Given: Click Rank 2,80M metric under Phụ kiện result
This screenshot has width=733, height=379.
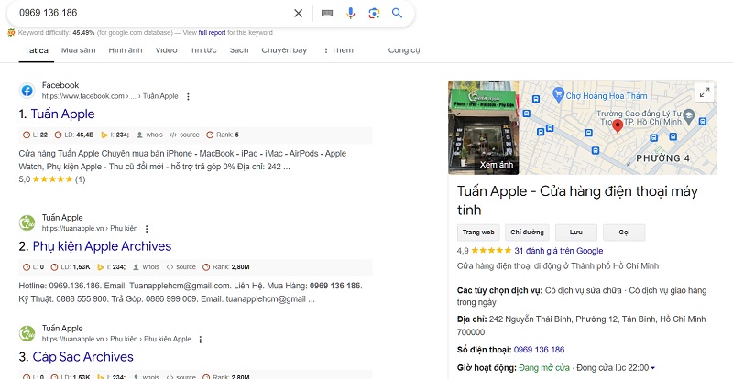Looking at the screenshot, I should click(225, 266).
